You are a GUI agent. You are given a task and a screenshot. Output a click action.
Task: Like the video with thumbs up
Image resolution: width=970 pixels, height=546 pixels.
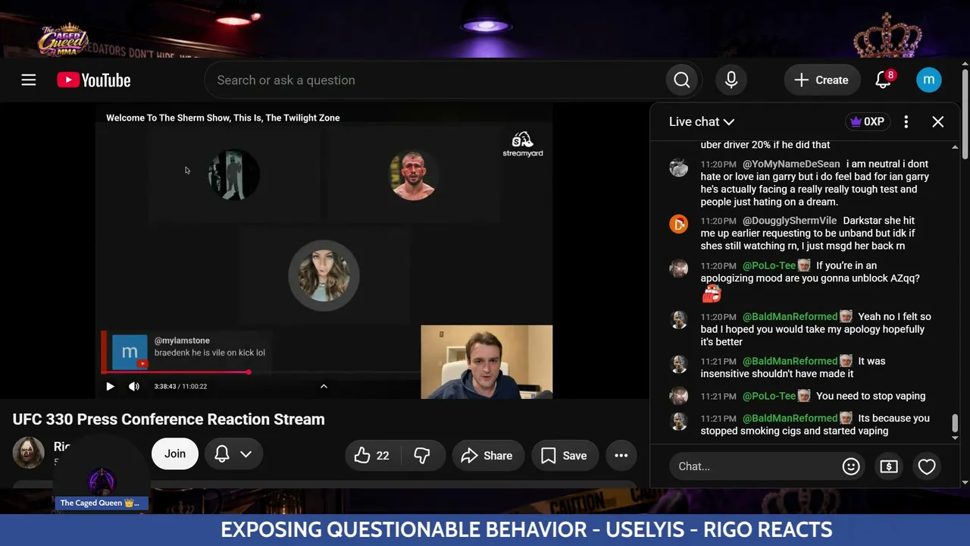click(372, 455)
